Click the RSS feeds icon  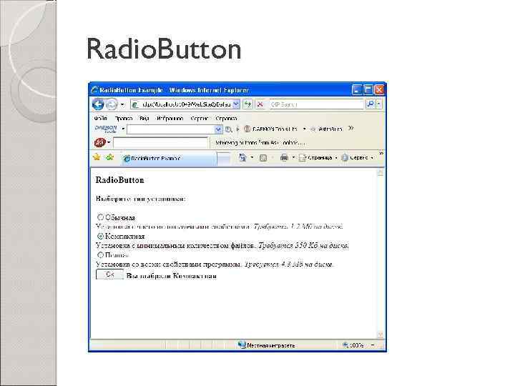click(x=263, y=158)
